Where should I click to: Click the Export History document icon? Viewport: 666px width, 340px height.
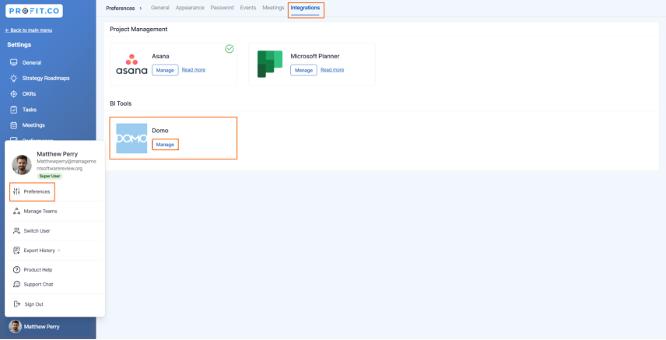(x=16, y=251)
